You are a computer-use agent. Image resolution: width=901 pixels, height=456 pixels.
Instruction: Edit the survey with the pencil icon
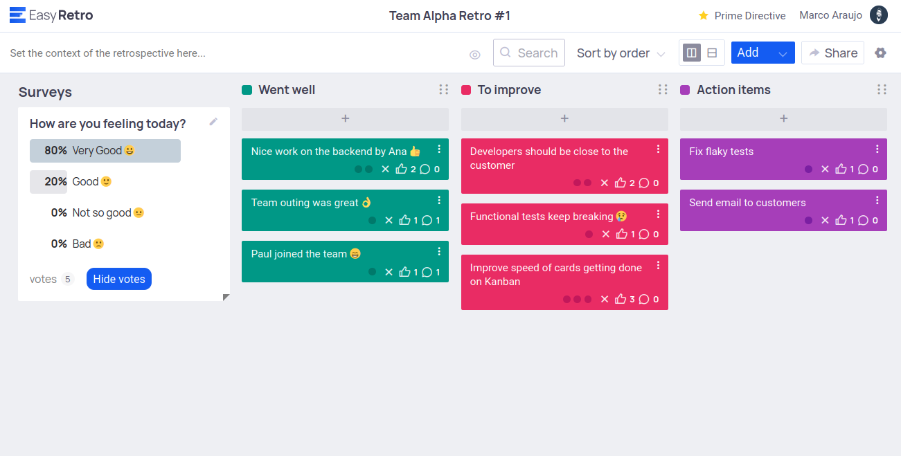coord(213,122)
